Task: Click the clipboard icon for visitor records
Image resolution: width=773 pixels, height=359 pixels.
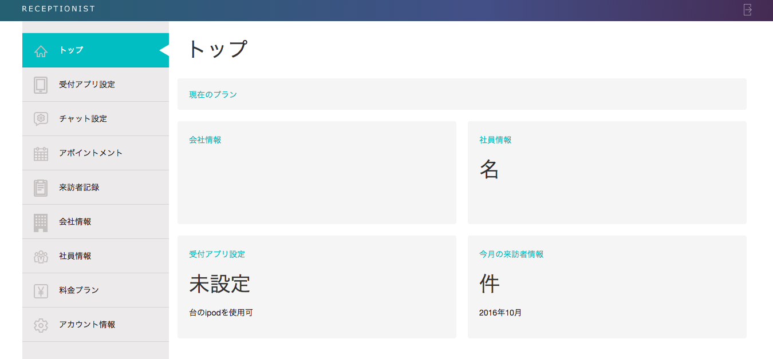Action: coord(41,188)
